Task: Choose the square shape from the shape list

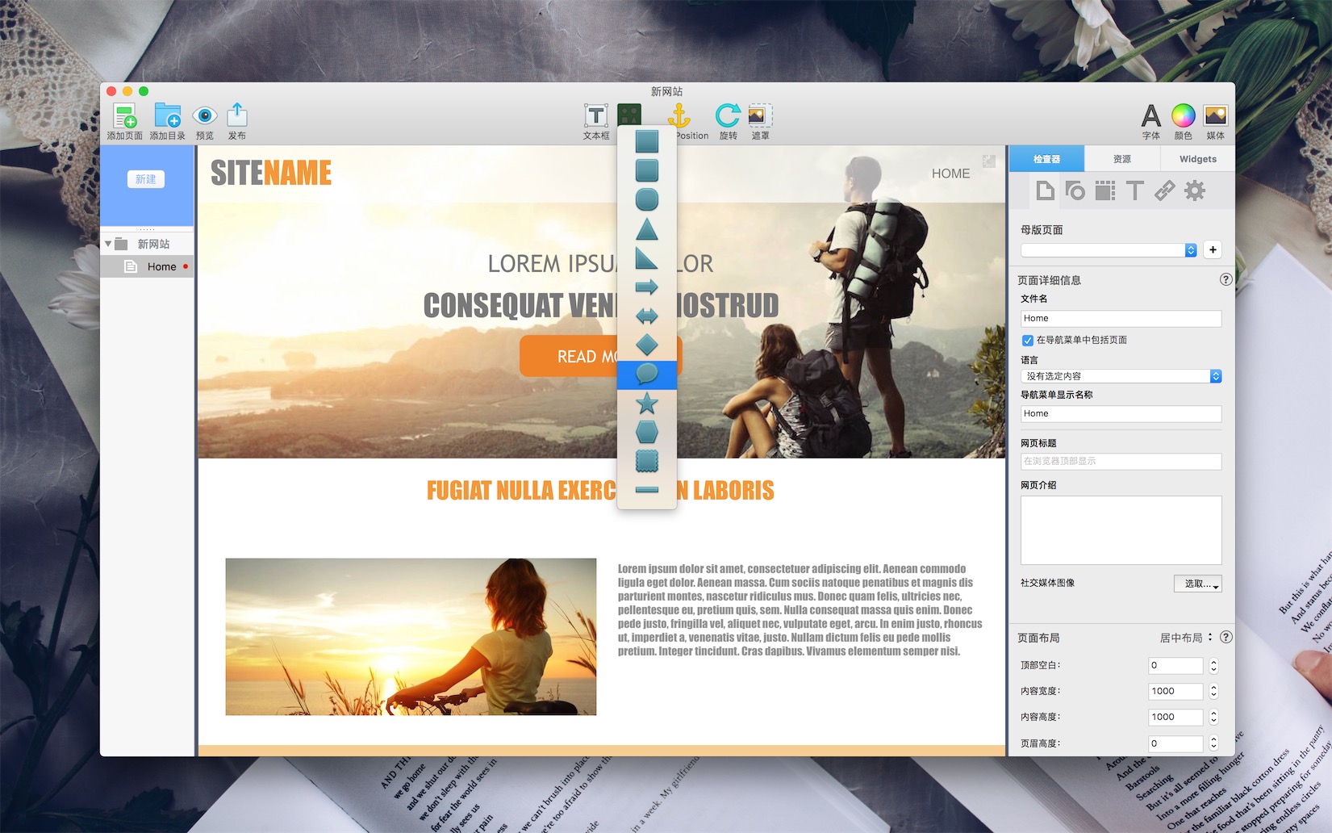Action: [x=647, y=142]
